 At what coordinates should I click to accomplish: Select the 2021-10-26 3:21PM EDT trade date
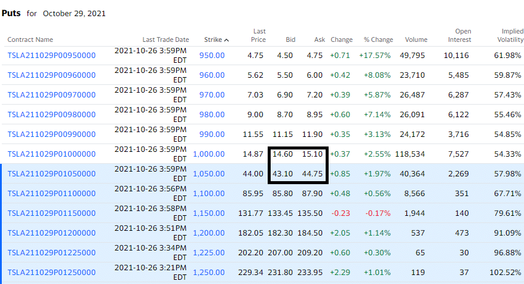point(151,272)
